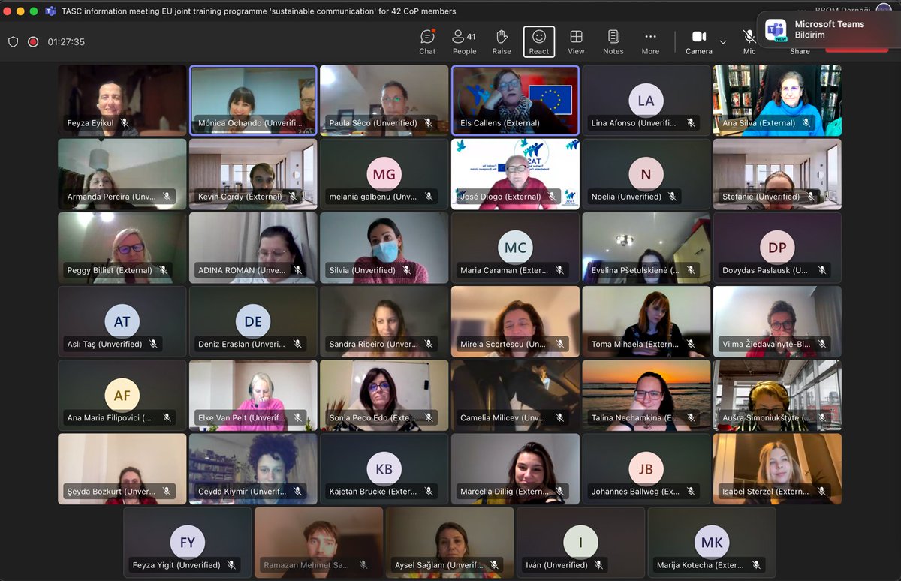
Task: Select Elke Van Pelt's video tile
Action: point(253,396)
